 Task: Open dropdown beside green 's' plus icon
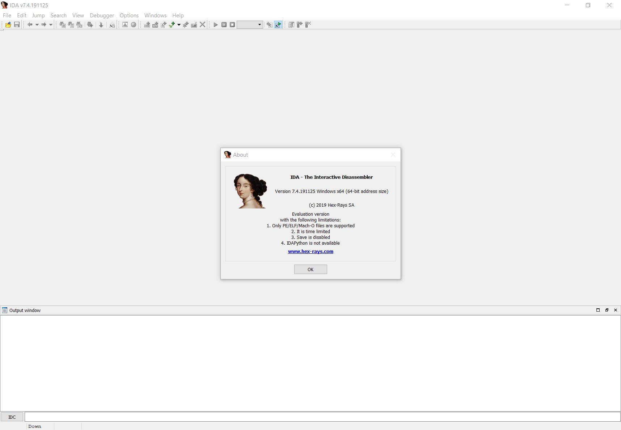pyautogui.click(x=179, y=25)
